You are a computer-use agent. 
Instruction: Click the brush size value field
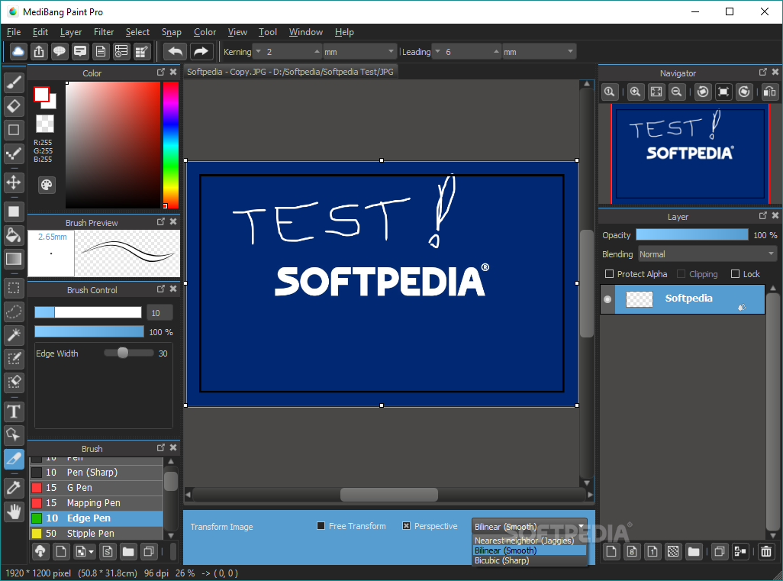coord(159,313)
